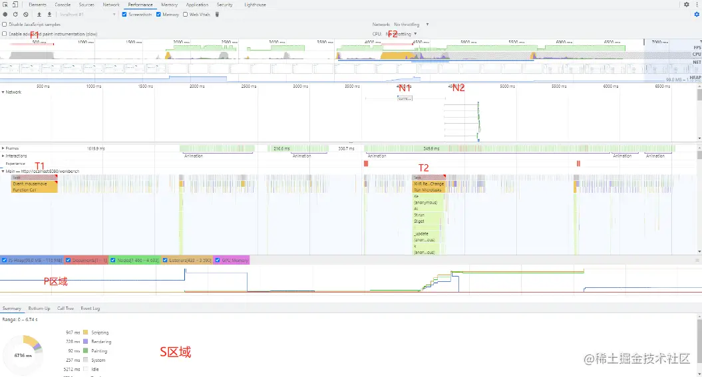702x377 pixels.
Task: Collapse the Main thread track
Action: (3, 171)
